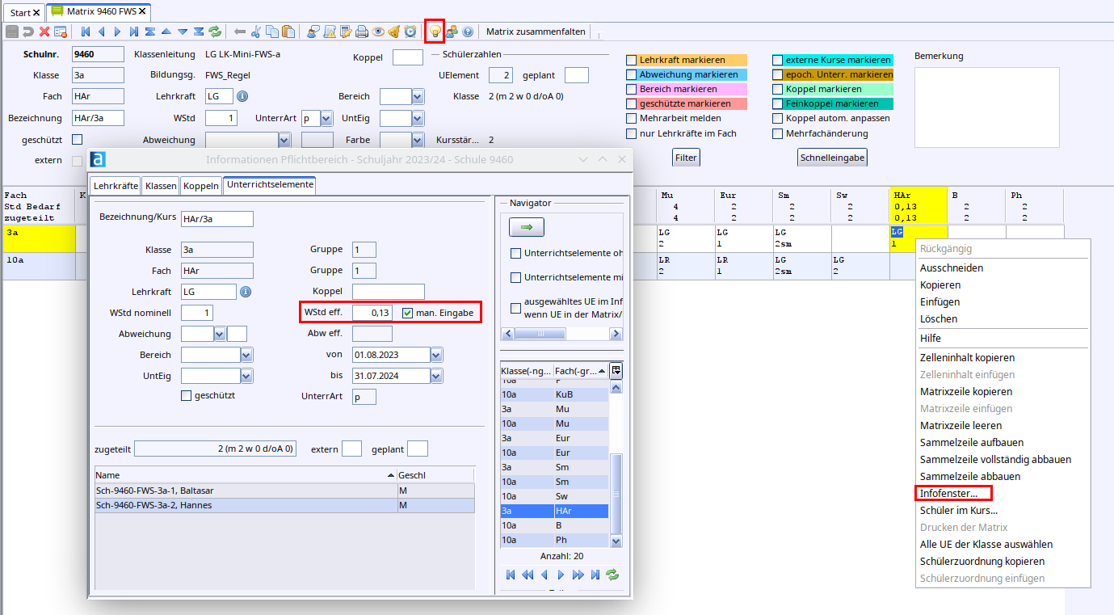Click the undo arrow toolbar icon

coord(28,32)
